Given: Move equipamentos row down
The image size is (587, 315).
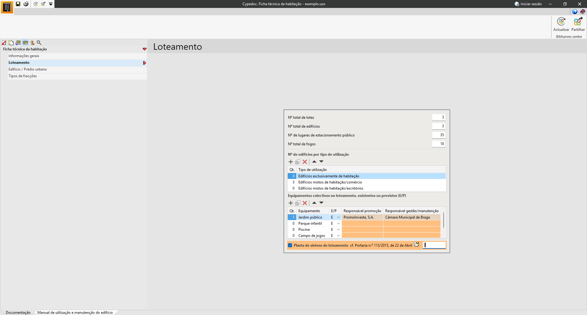Looking at the screenshot, I should tap(321, 203).
